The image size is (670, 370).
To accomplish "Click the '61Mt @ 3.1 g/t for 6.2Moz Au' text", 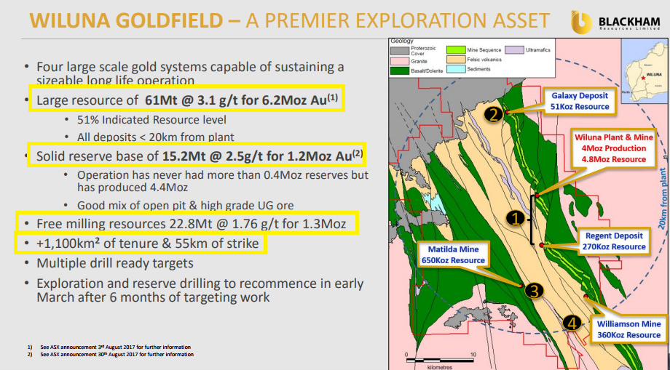I will (x=241, y=100).
